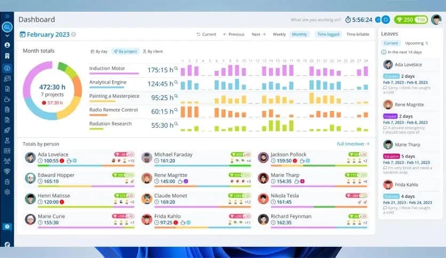Viewport: 446px width, 258px height.
Task: Switch the view to Weekly
Action: 279,34
